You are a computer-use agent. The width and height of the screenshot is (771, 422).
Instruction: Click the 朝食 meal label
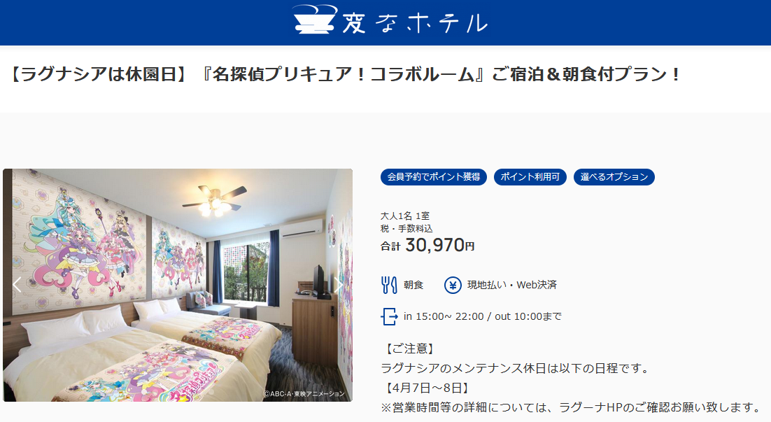tap(413, 285)
